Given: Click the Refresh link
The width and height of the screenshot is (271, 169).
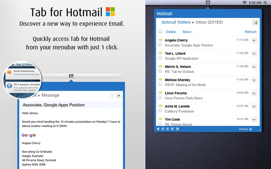Looking at the screenshot, I should [x=251, y=32].
